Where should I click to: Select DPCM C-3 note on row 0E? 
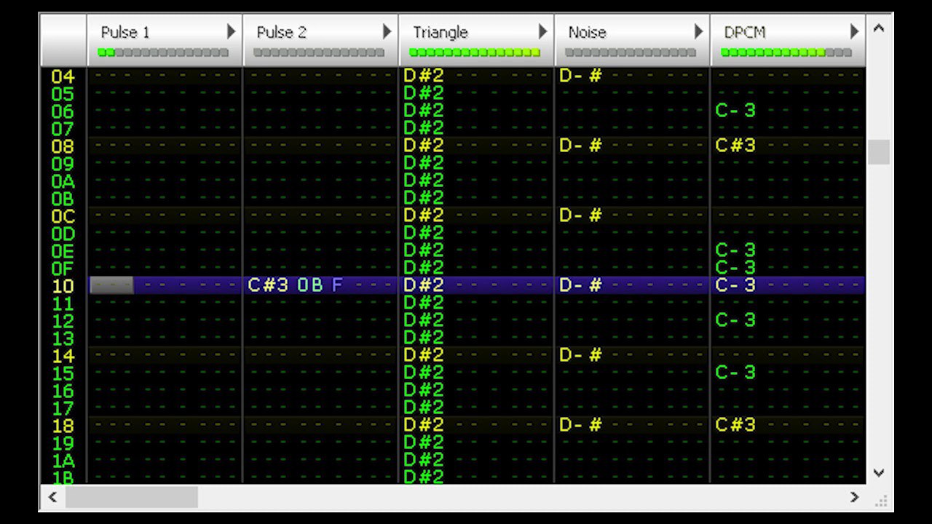[735, 250]
